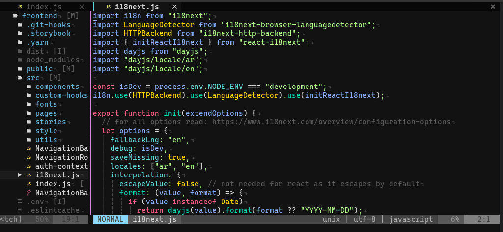Viewport: 503px width, 232px height.
Task: Click the pages folder icon
Action: 29,113
